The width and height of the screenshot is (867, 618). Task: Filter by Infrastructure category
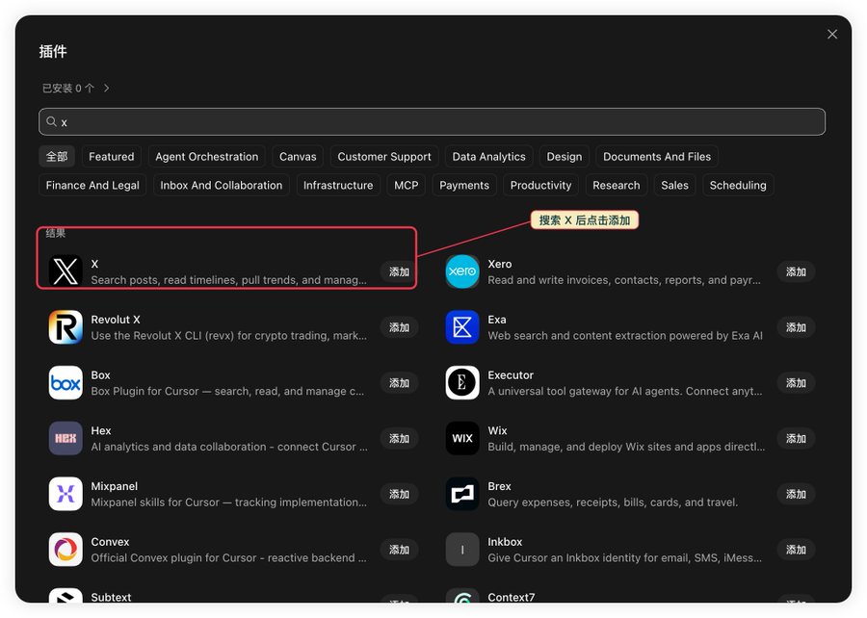click(x=338, y=185)
